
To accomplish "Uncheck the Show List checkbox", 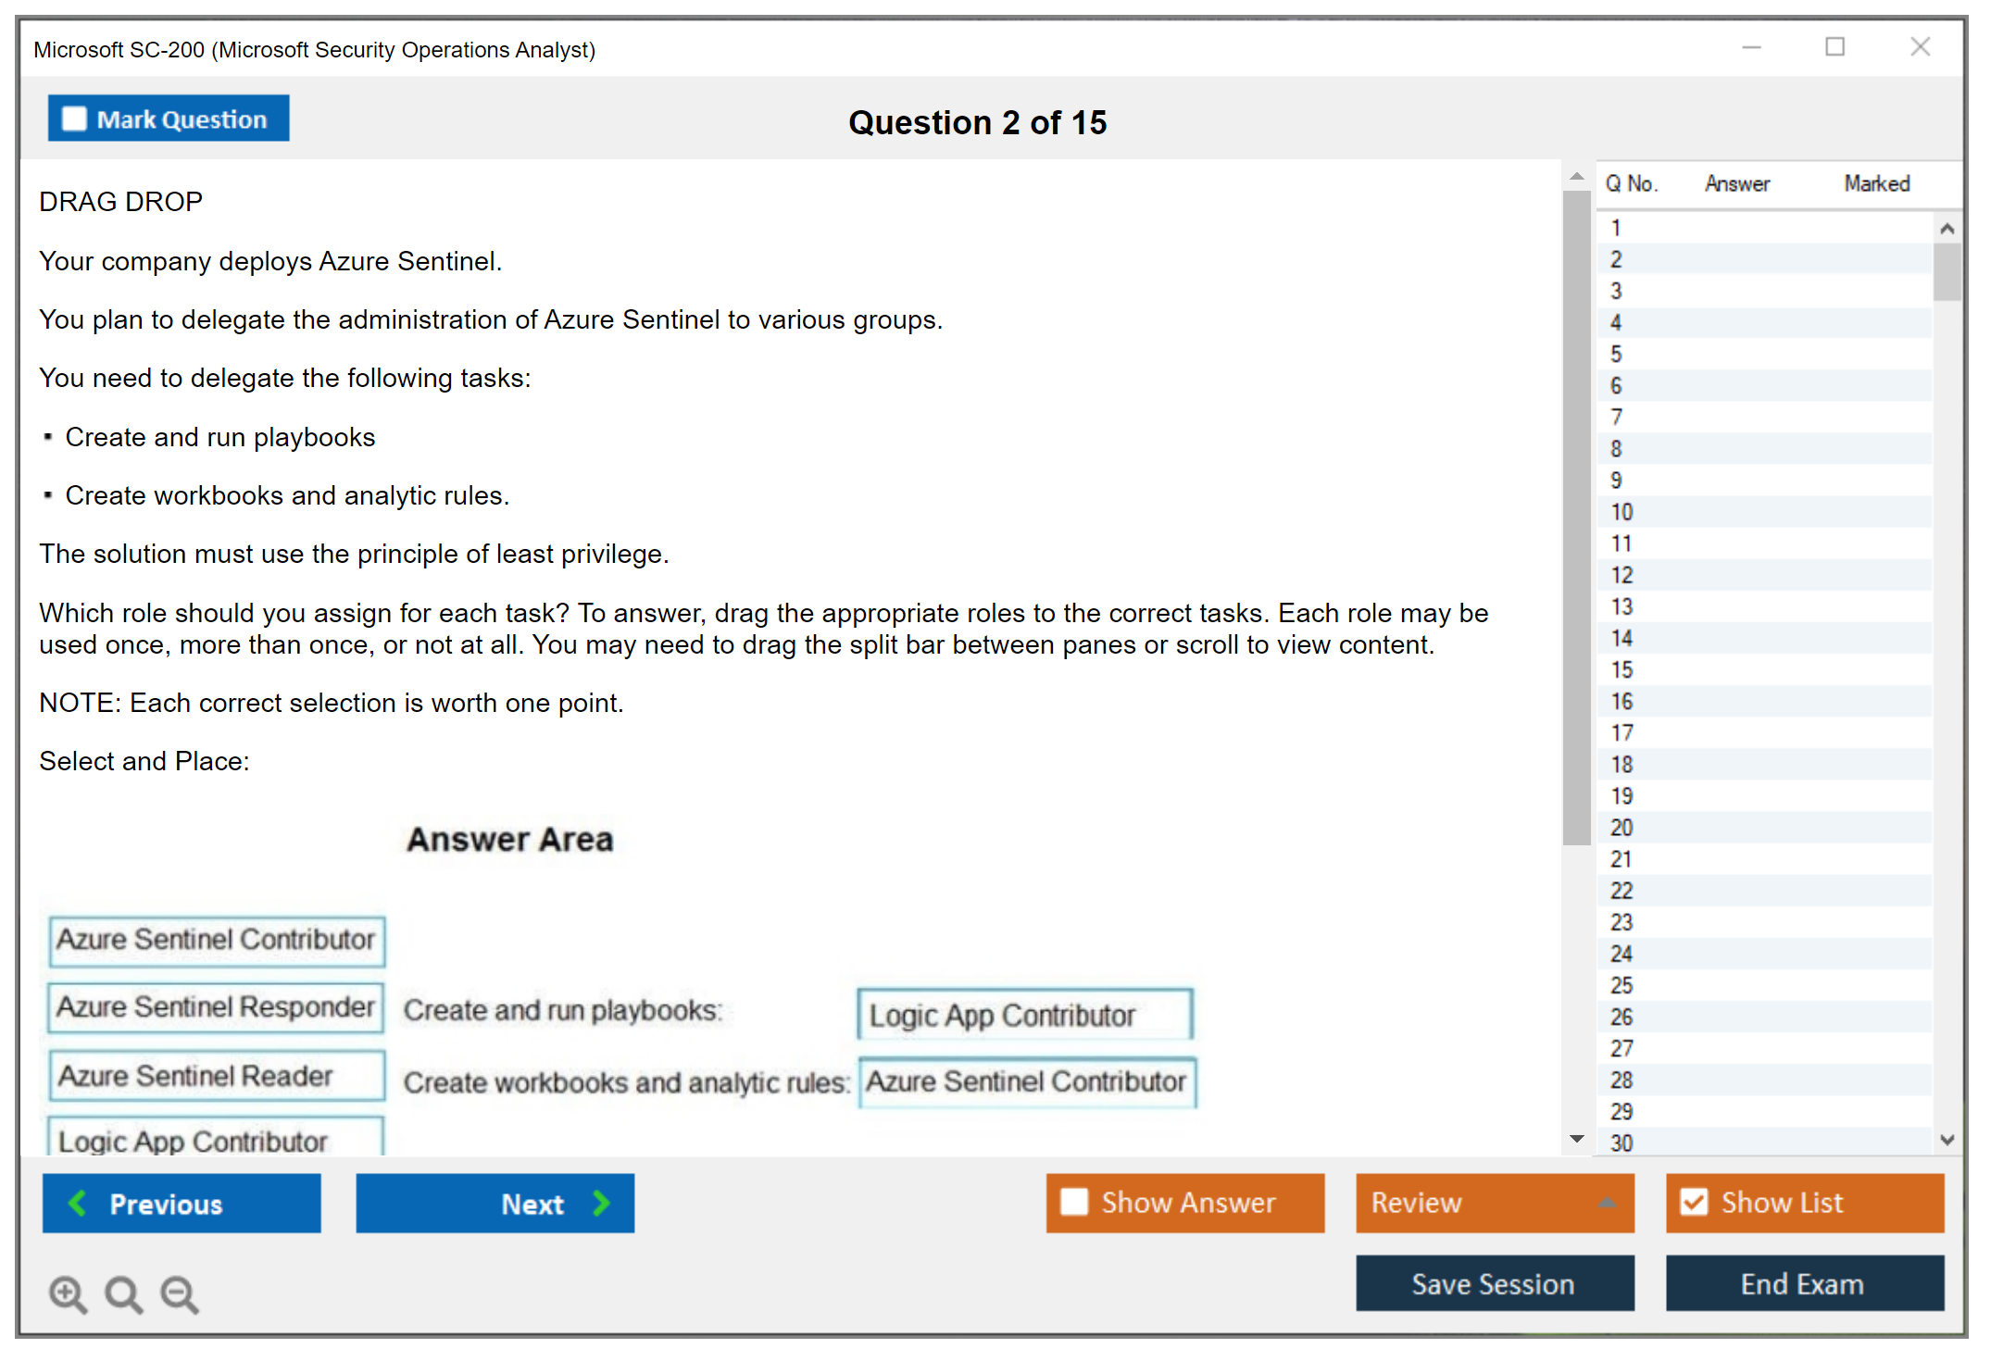I will point(1694,1202).
